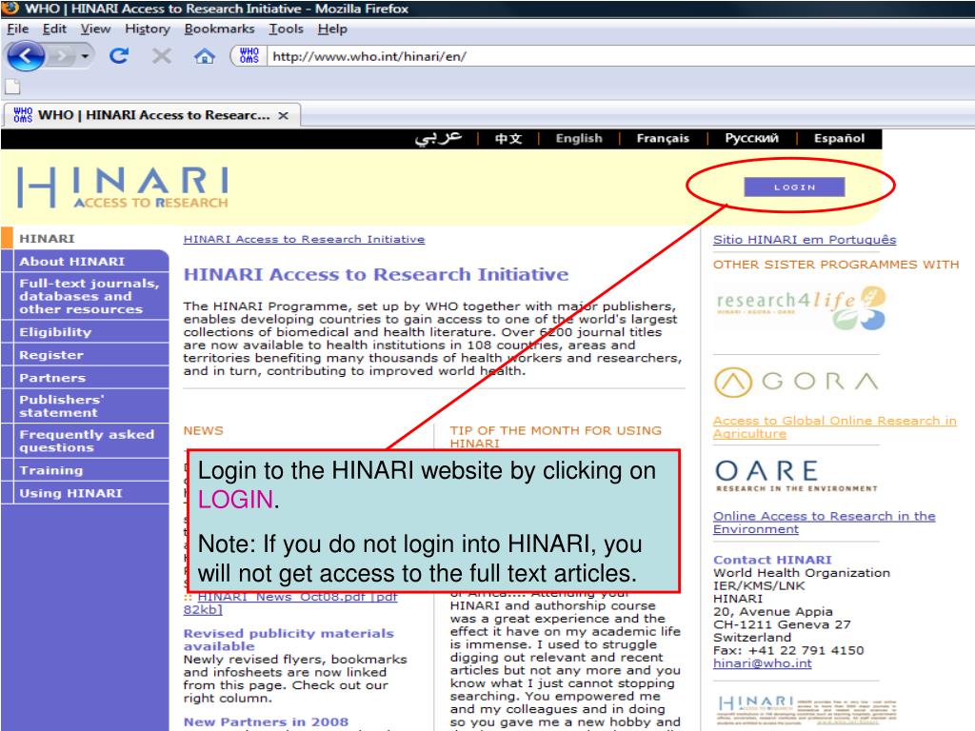The image size is (975, 731).
Task: Open the back/forward history dropdown arrow
Action: pyautogui.click(x=85, y=56)
